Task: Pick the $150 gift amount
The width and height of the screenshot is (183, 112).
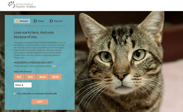Action: pos(43,77)
